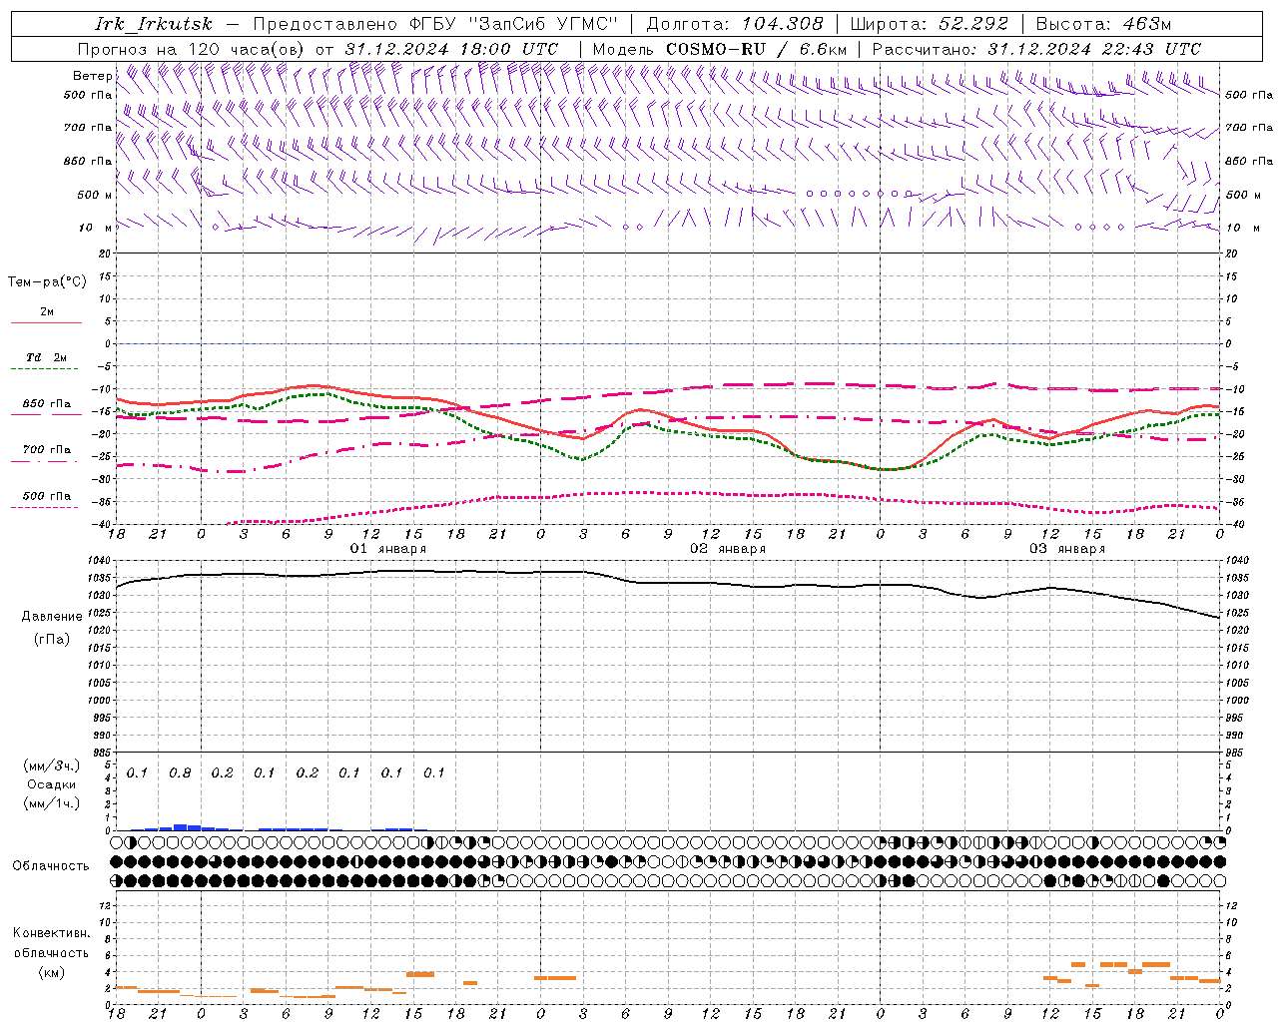The width and height of the screenshot is (1278, 1022).
Task: Click the Давление pressure panel label
Action: (x=52, y=617)
